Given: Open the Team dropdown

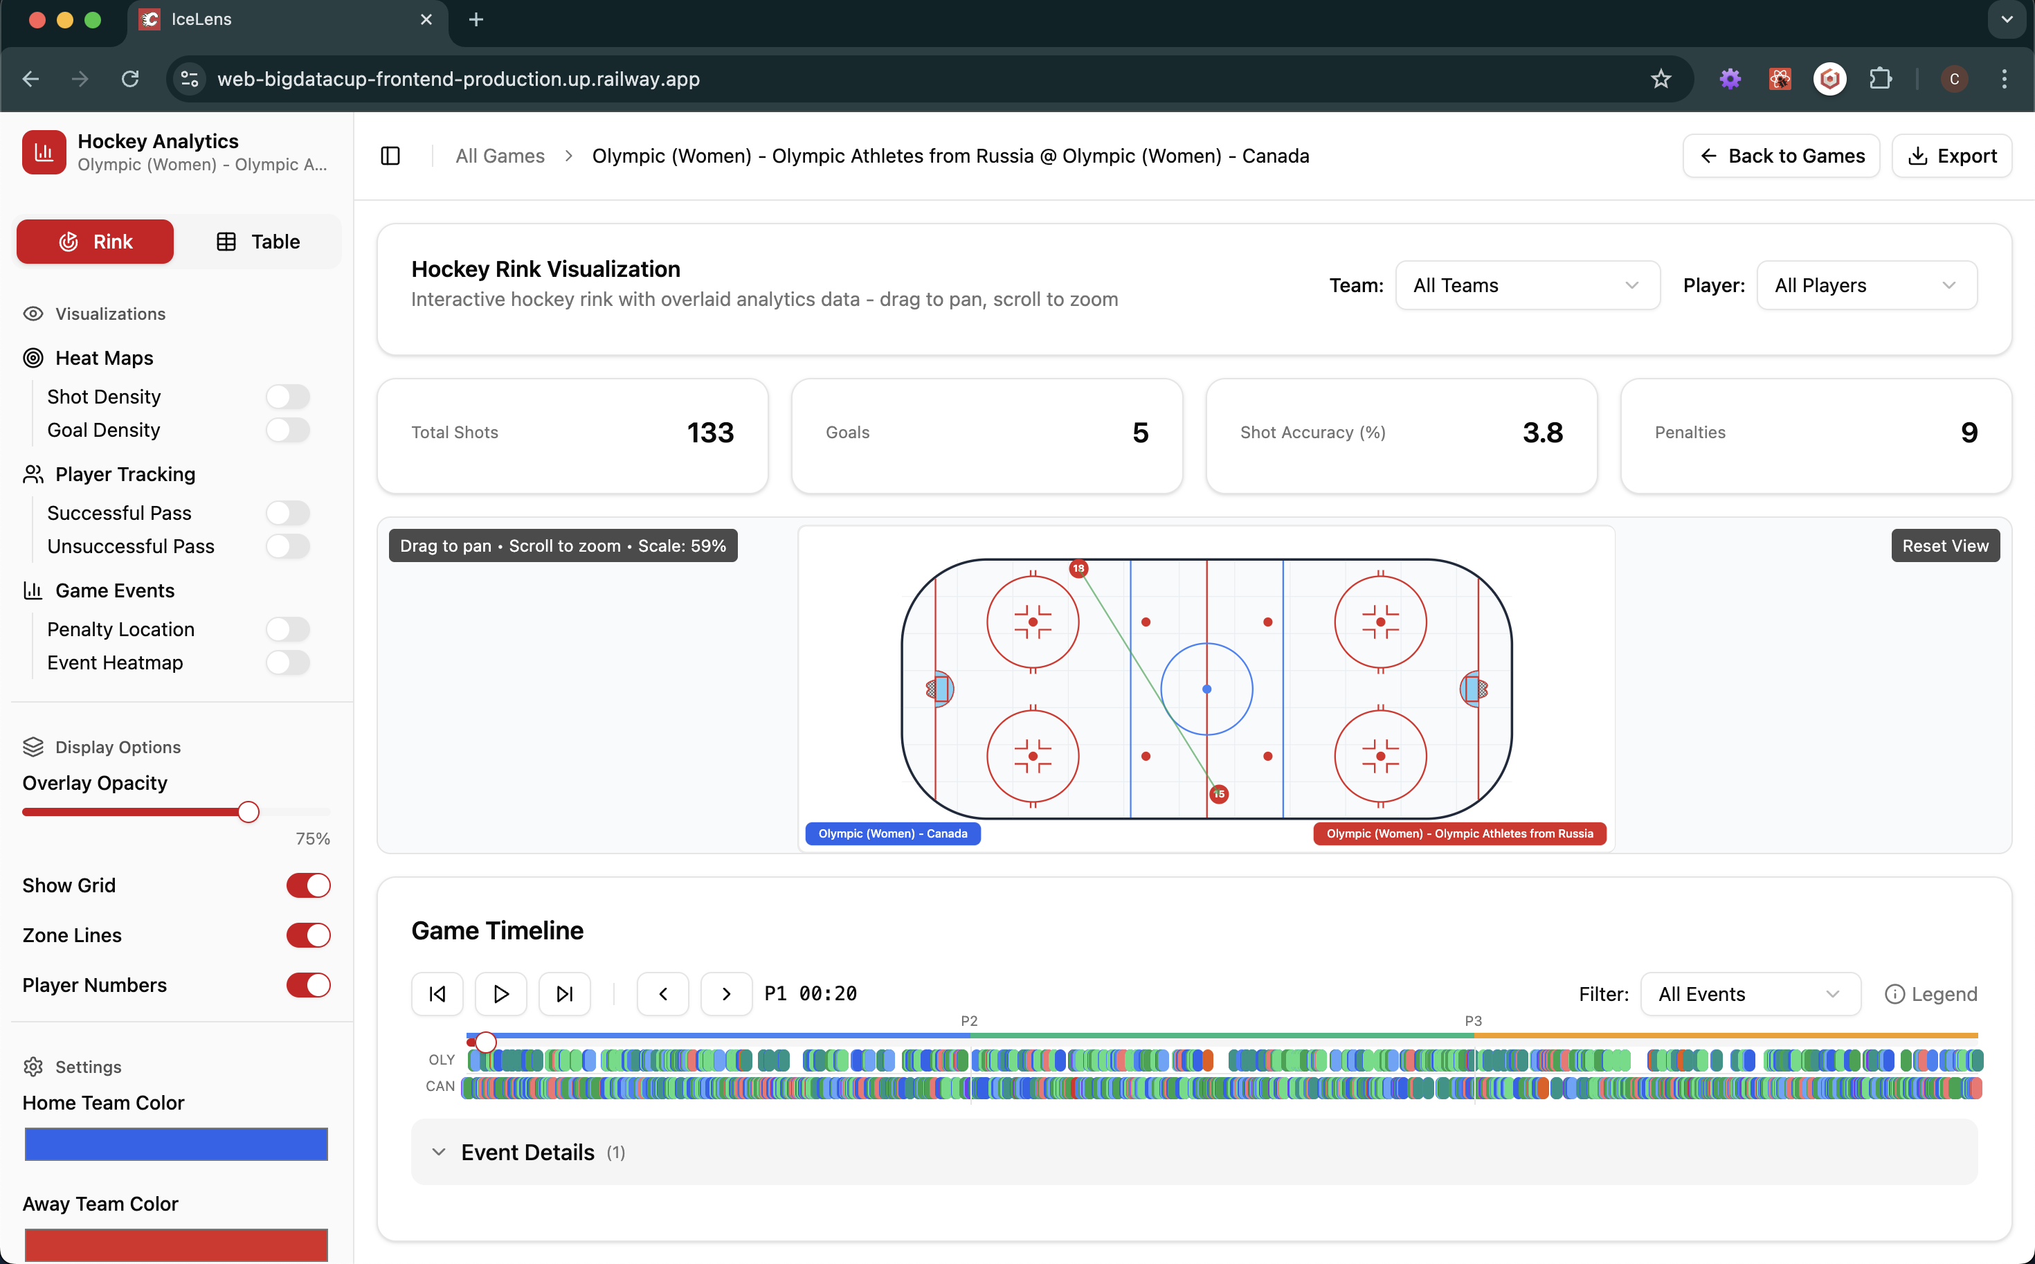Looking at the screenshot, I should click(x=1527, y=285).
